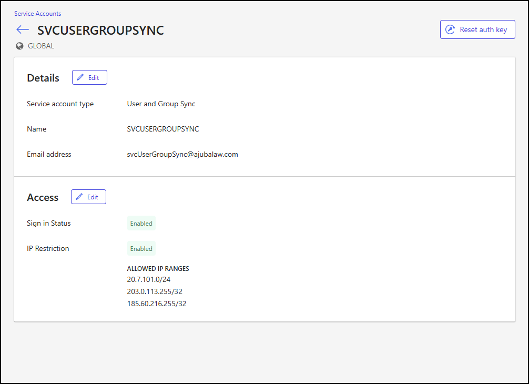Click the email svcUserGroupSync@ajubalaw.com
This screenshot has height=384, width=529.
click(182, 154)
